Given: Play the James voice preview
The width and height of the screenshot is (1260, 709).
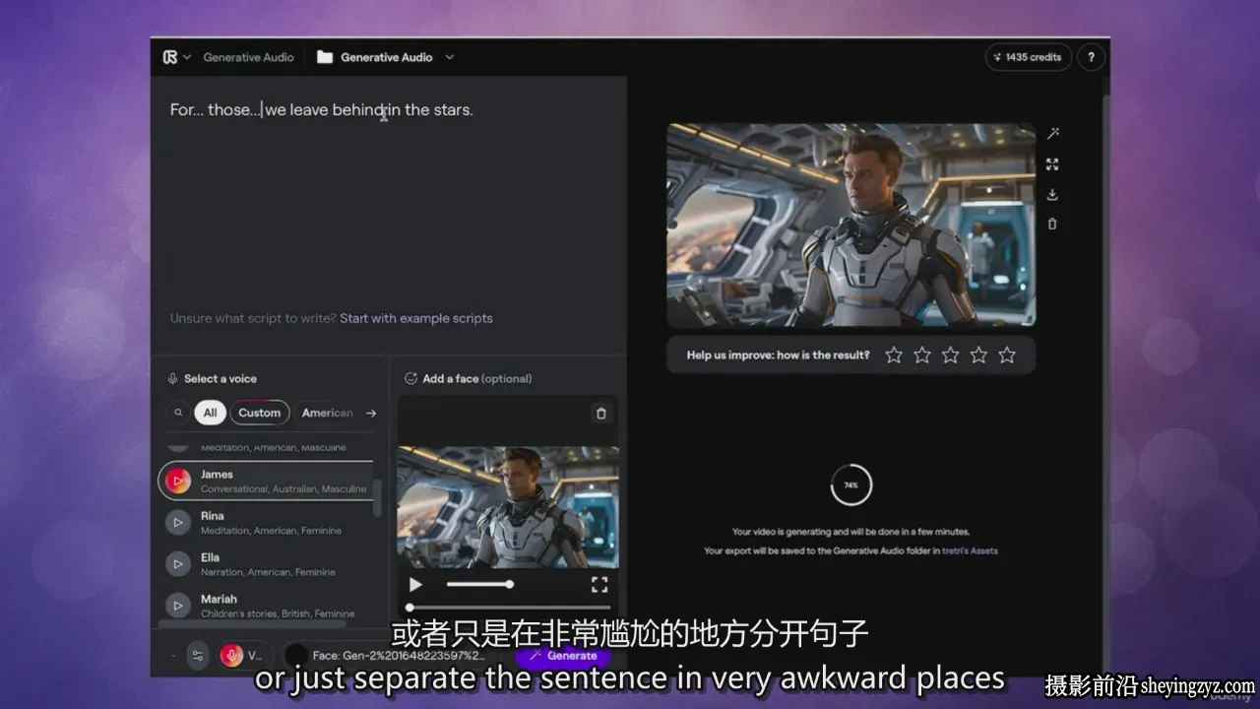Looking at the screenshot, I should tap(178, 481).
